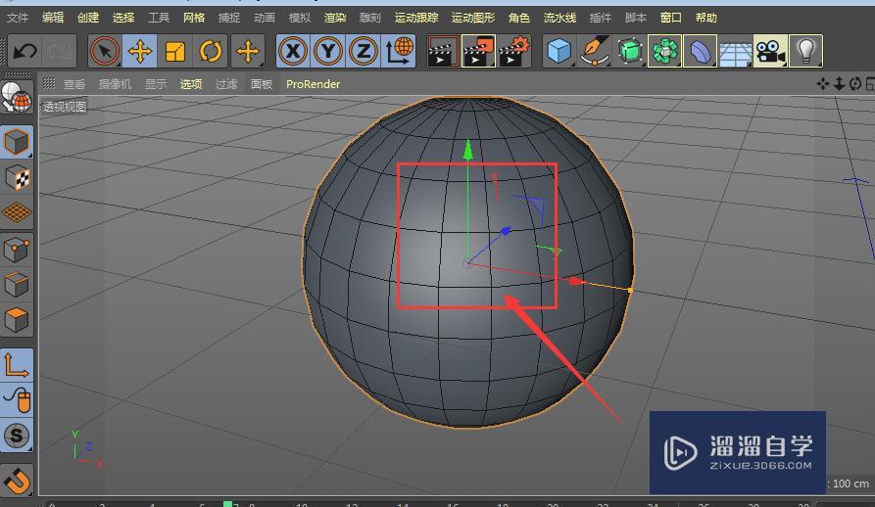Open the 工具 menu
The image size is (875, 507).
159,18
